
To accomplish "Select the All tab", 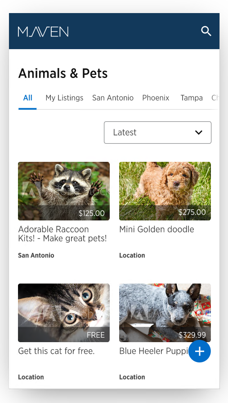I will pos(28,98).
